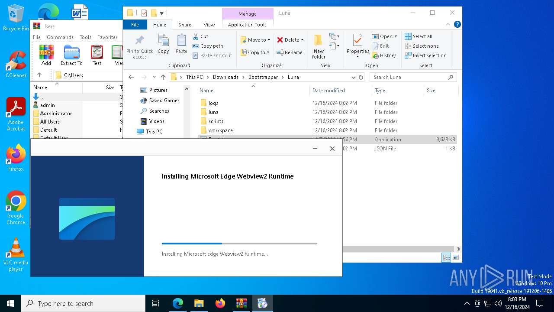Click Edit in Open group
554x312 pixels.
tap(380, 46)
